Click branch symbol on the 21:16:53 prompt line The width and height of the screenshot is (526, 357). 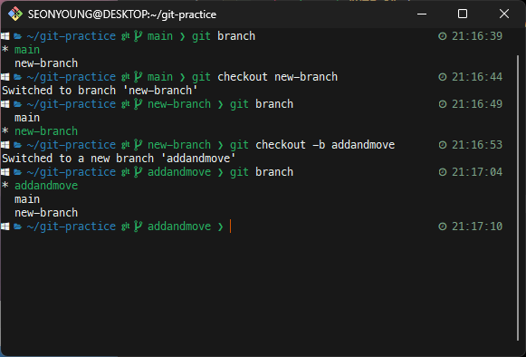click(x=138, y=145)
